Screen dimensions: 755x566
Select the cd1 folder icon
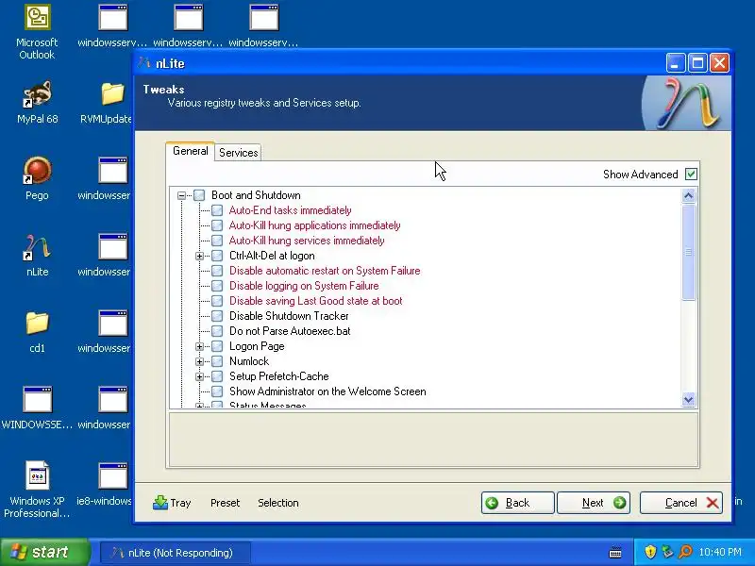pyautogui.click(x=37, y=323)
